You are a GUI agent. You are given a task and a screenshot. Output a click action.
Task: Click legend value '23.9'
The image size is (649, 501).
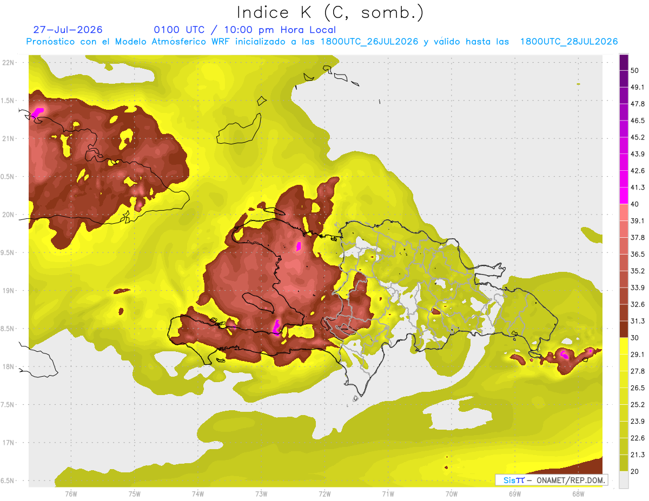(638, 421)
